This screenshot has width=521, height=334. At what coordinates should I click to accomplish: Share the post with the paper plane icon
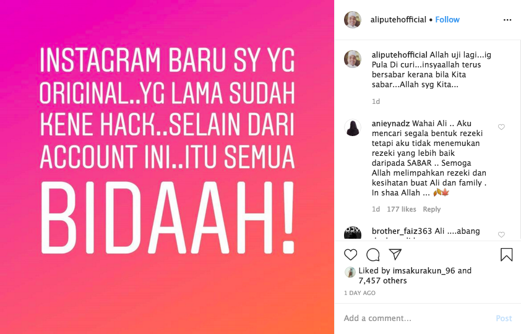coord(395,254)
